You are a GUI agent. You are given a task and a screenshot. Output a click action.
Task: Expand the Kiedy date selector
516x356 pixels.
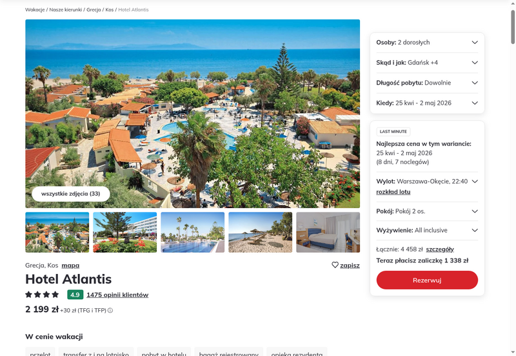427,103
